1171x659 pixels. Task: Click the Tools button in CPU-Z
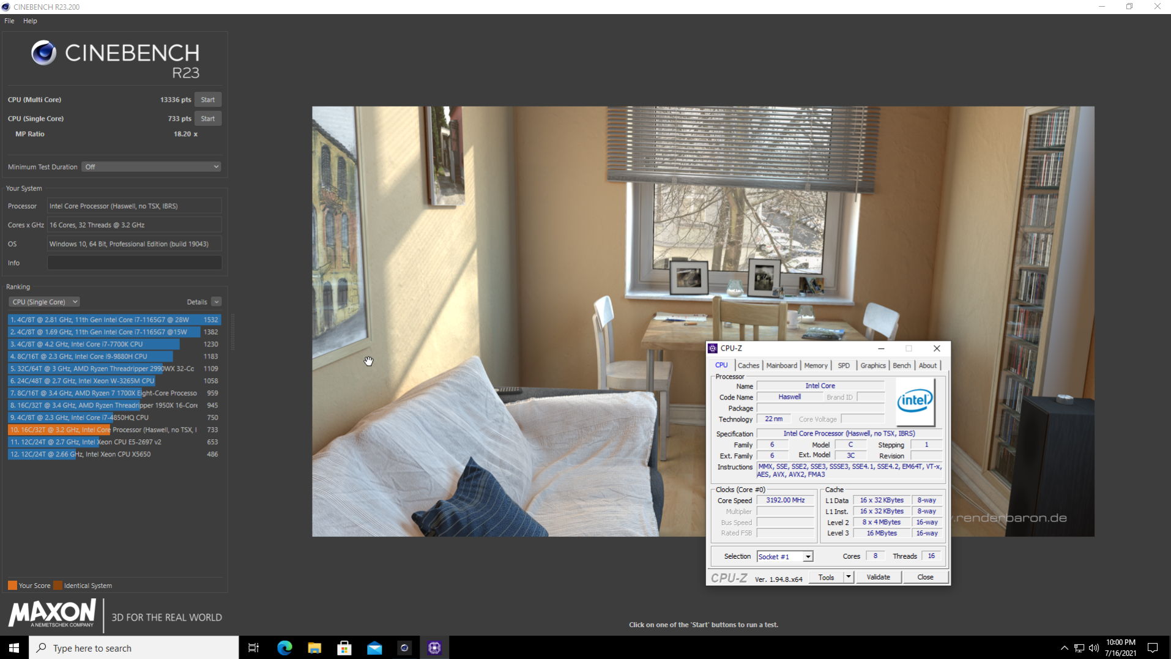point(826,577)
